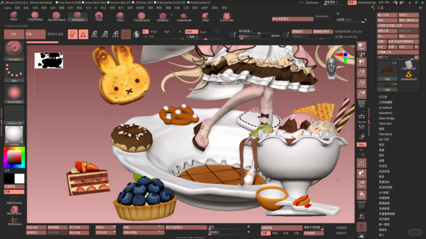Select the DamStandard brush

56,16
